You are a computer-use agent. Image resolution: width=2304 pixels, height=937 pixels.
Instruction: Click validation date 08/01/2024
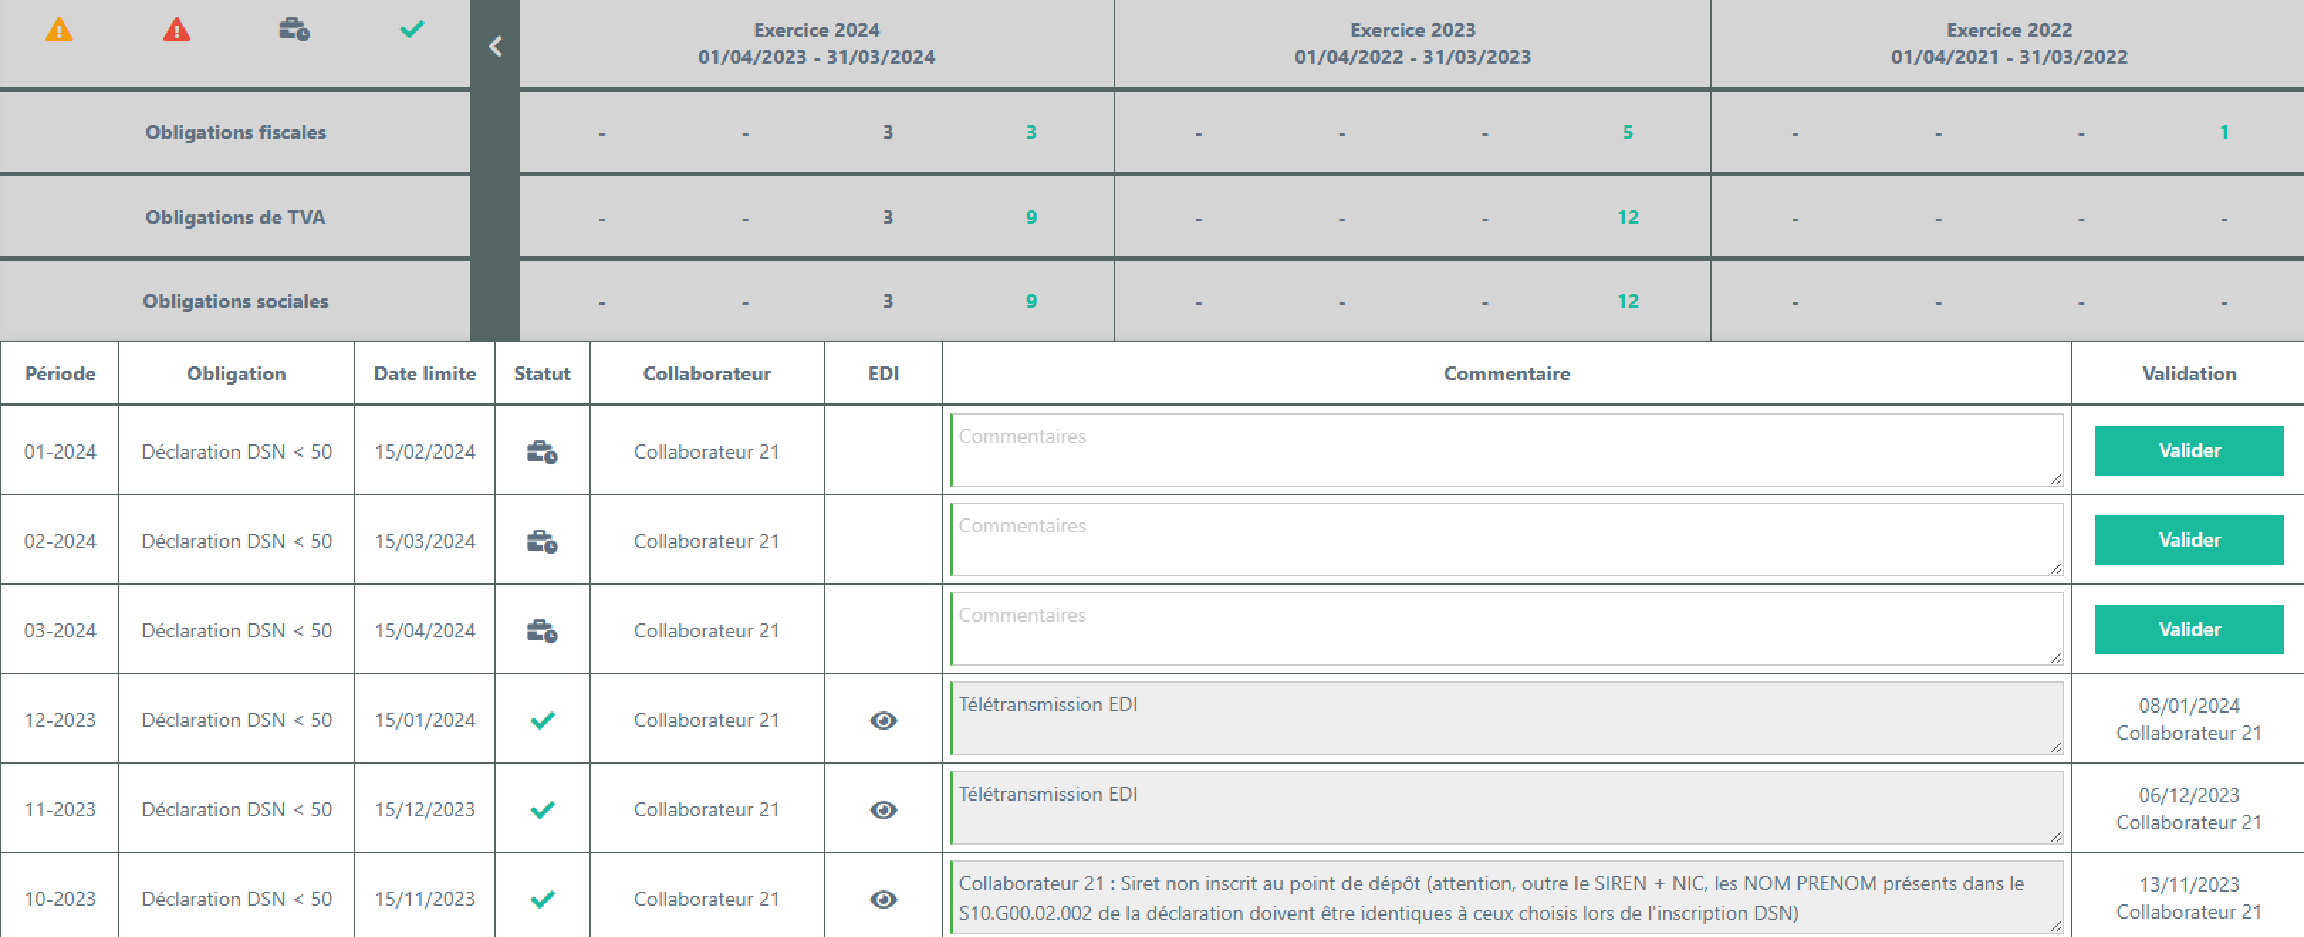coord(2189,706)
